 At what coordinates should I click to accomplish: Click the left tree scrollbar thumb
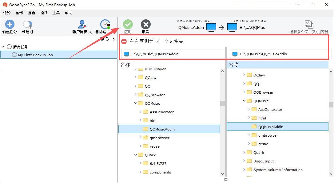(222, 103)
